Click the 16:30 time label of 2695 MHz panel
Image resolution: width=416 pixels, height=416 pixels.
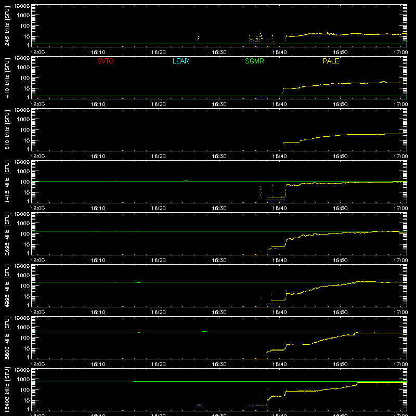pyautogui.click(x=219, y=261)
